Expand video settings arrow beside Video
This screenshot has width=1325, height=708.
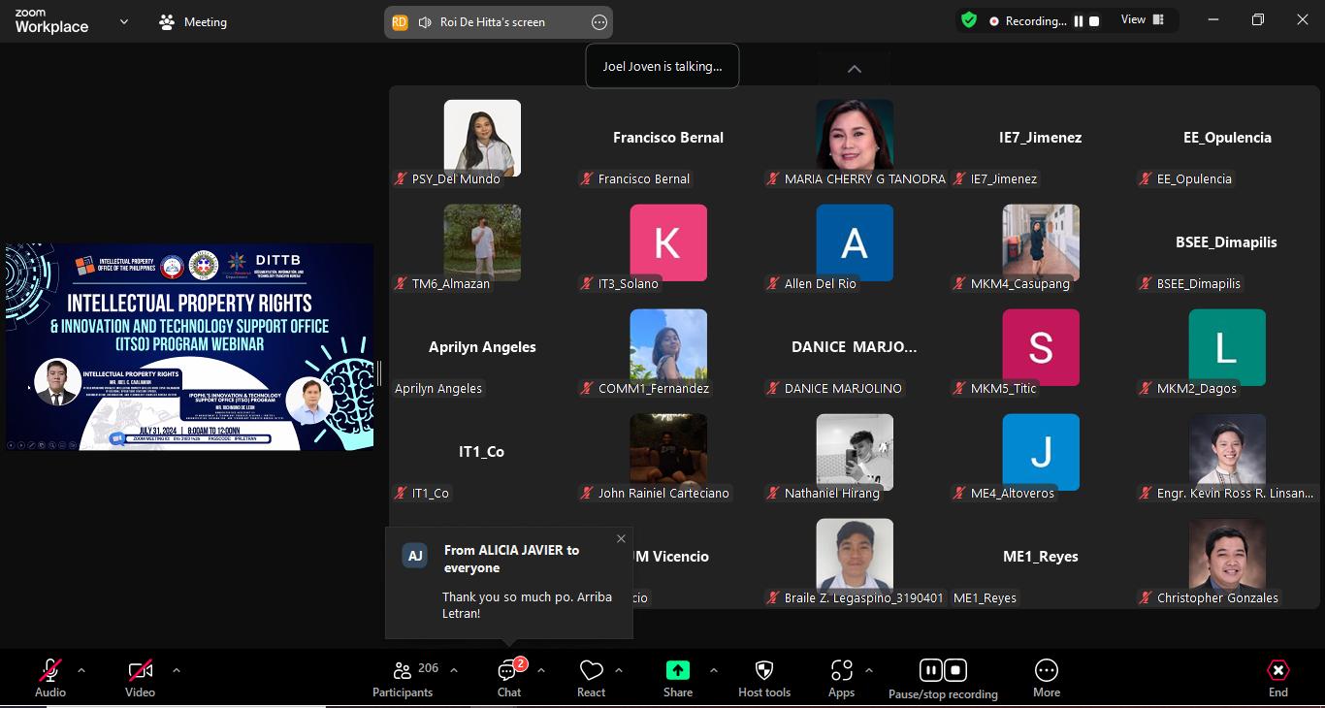pyautogui.click(x=176, y=670)
